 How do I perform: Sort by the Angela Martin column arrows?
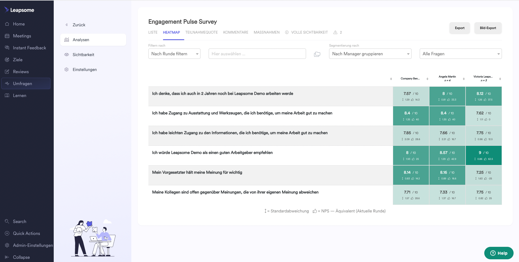(x=464, y=79)
